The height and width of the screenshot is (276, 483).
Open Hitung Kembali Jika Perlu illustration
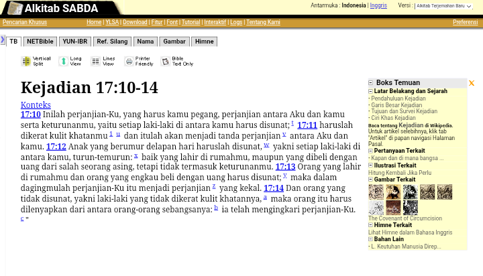tap(400, 173)
